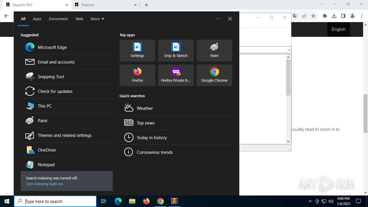Focus the Type here to search box
Image resolution: width=368 pixels, height=207 pixels.
[x=55, y=201]
